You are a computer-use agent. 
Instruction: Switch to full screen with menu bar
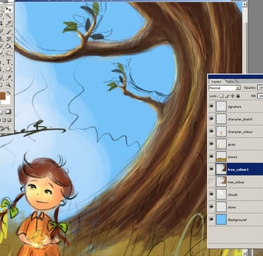pos(4,120)
